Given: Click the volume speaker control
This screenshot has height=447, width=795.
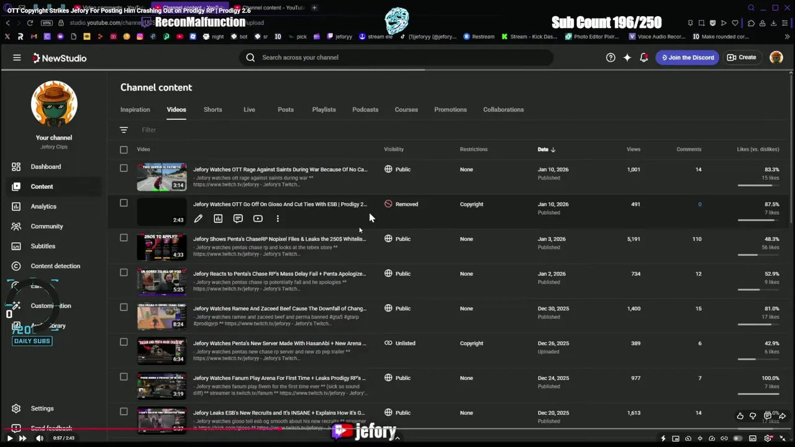Looking at the screenshot, I should pyautogui.click(x=40, y=438).
